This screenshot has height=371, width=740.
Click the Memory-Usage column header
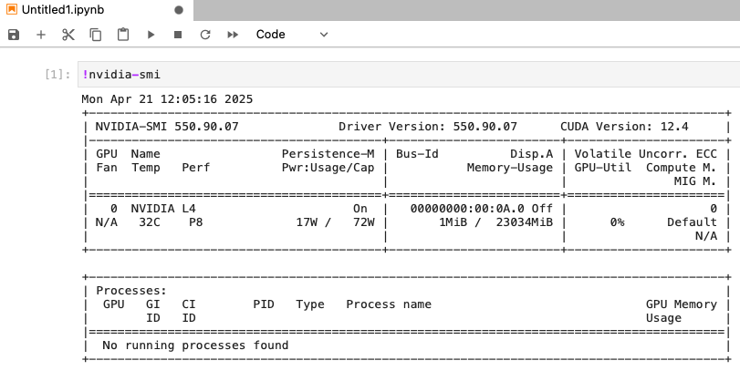coord(510,168)
